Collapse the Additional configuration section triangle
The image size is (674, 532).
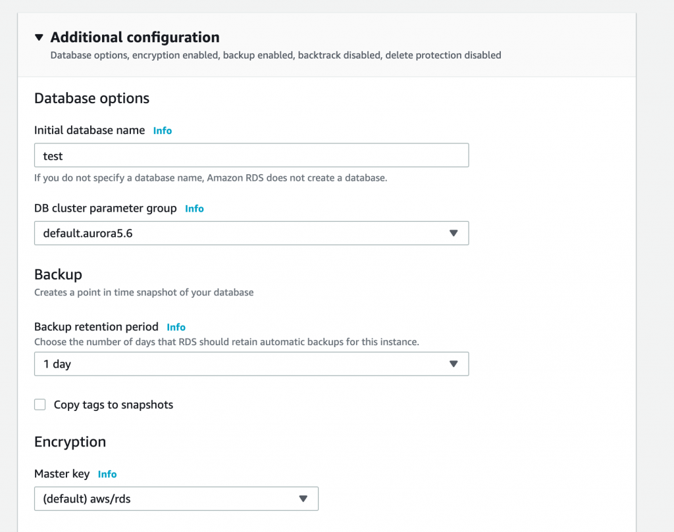pos(39,37)
